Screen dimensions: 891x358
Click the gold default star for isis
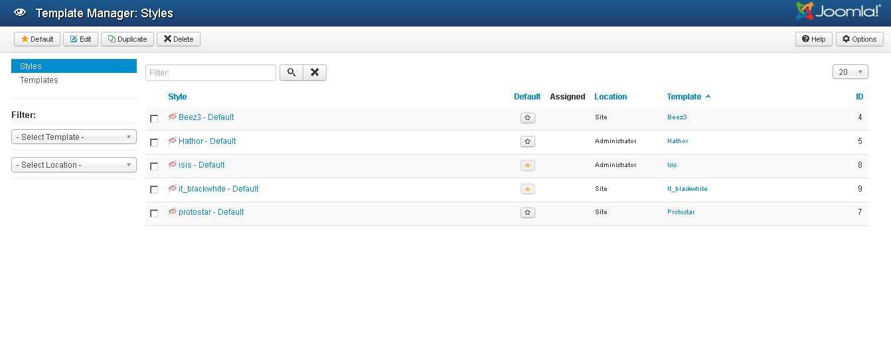(x=528, y=165)
